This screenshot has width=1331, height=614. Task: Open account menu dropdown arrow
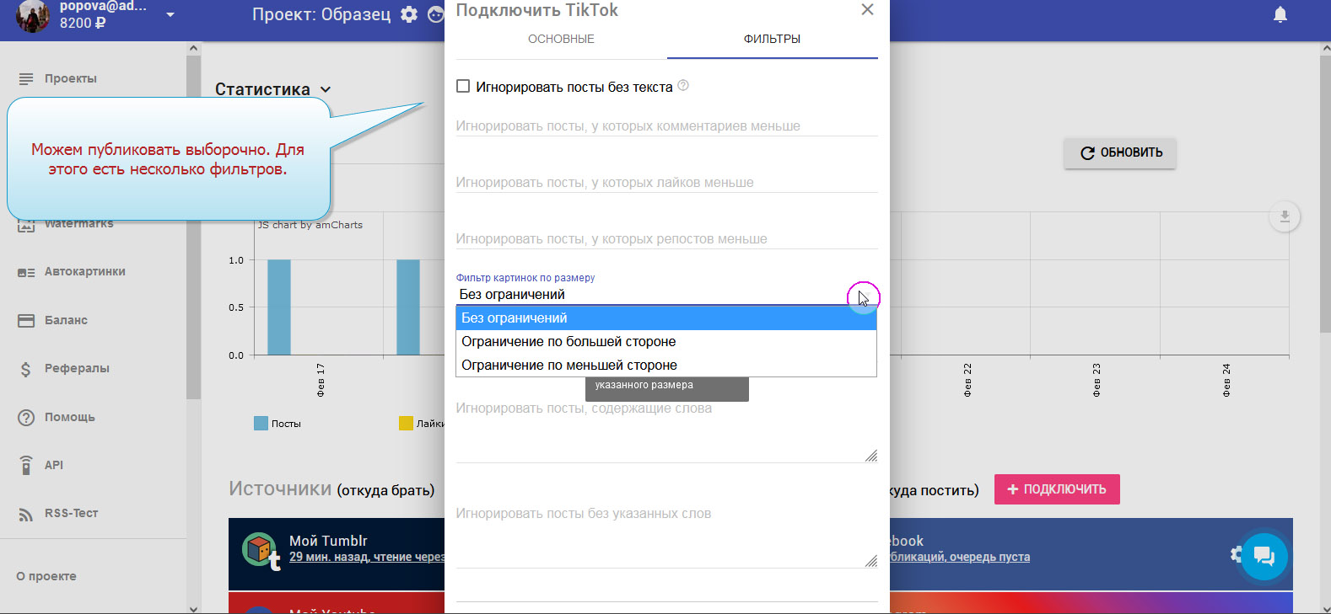(x=170, y=15)
